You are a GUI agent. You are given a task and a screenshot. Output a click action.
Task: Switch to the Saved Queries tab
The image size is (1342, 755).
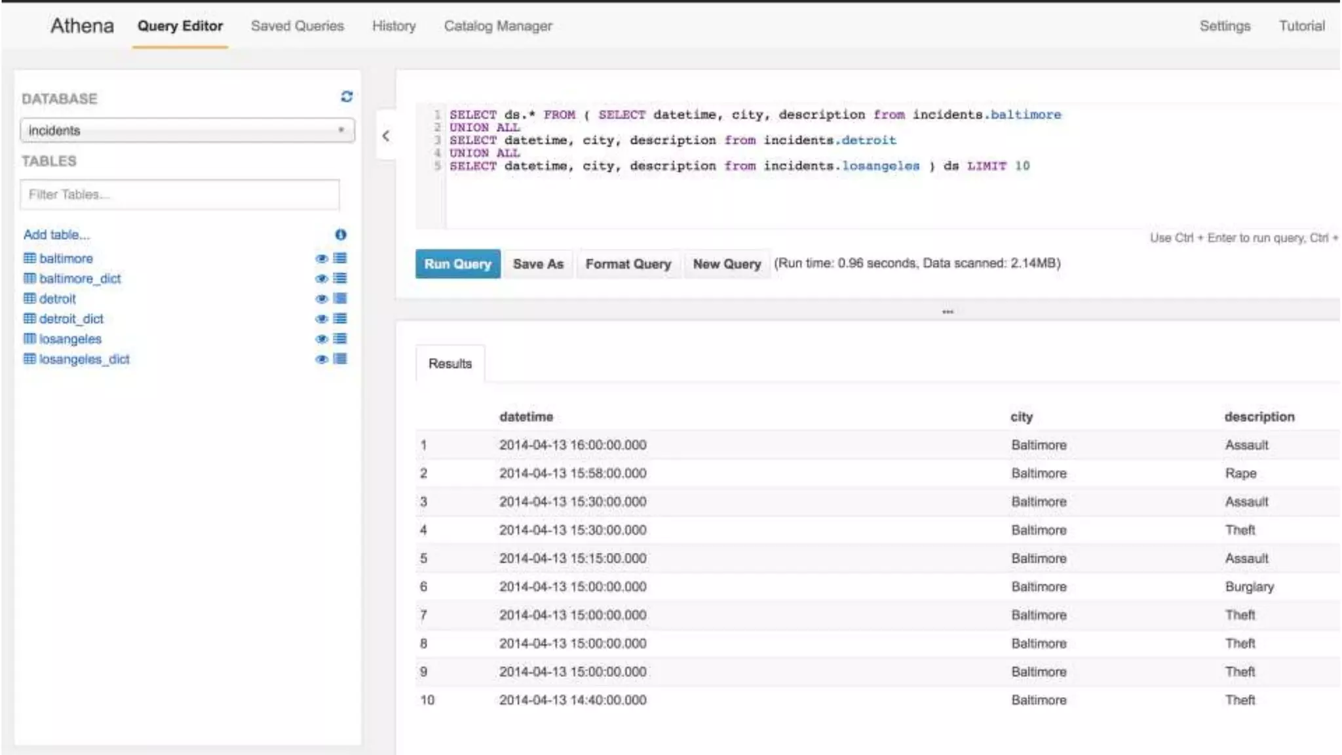click(x=297, y=26)
